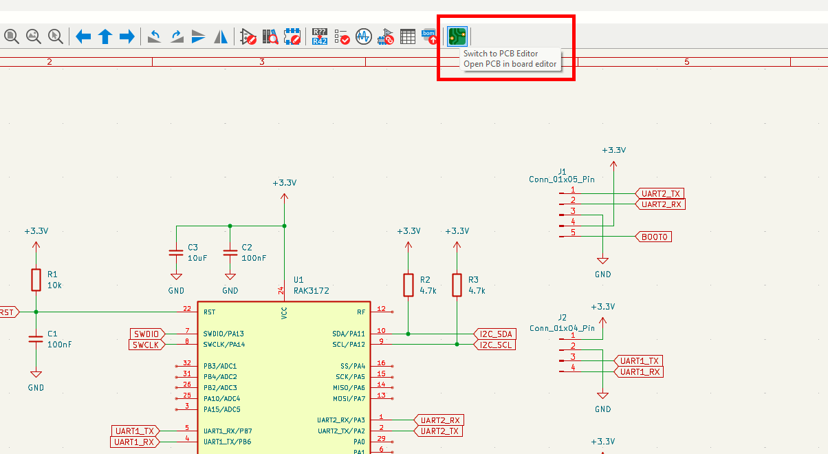Screen dimensions: 828x454
Task: Open the Symbol Library Browser
Action: (x=270, y=36)
